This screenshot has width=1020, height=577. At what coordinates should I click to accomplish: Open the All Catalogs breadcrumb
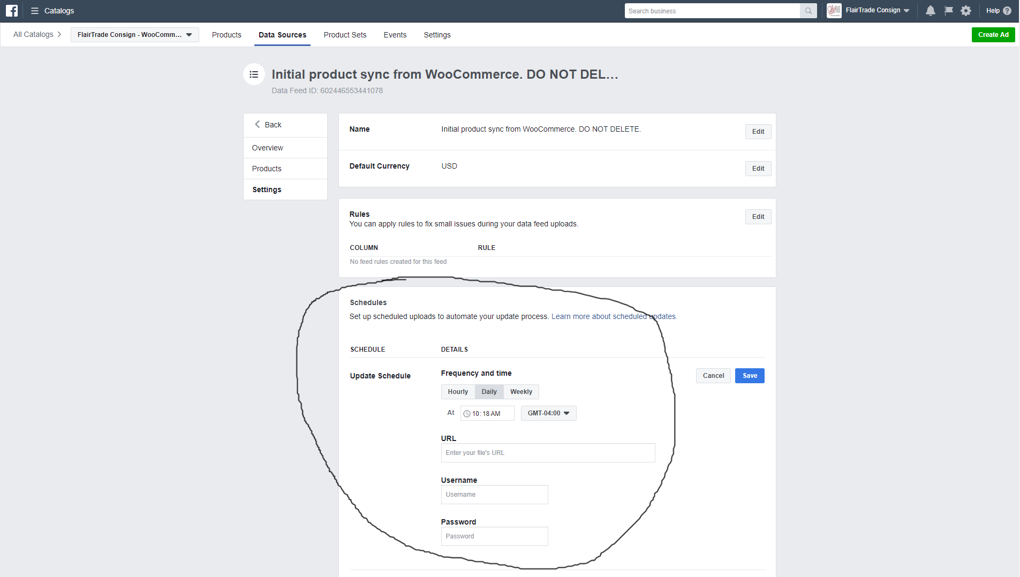33,35
